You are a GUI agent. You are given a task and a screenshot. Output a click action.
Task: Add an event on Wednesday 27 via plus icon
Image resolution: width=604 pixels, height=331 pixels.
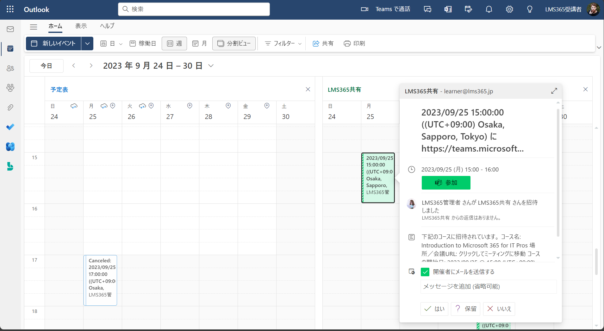coord(190,106)
